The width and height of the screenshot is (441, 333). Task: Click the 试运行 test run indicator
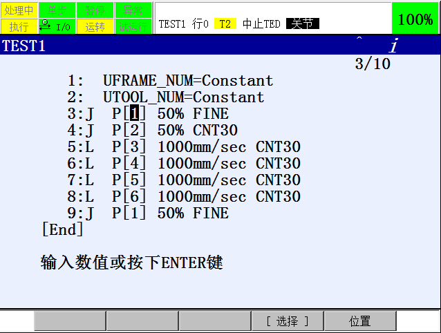point(133,27)
